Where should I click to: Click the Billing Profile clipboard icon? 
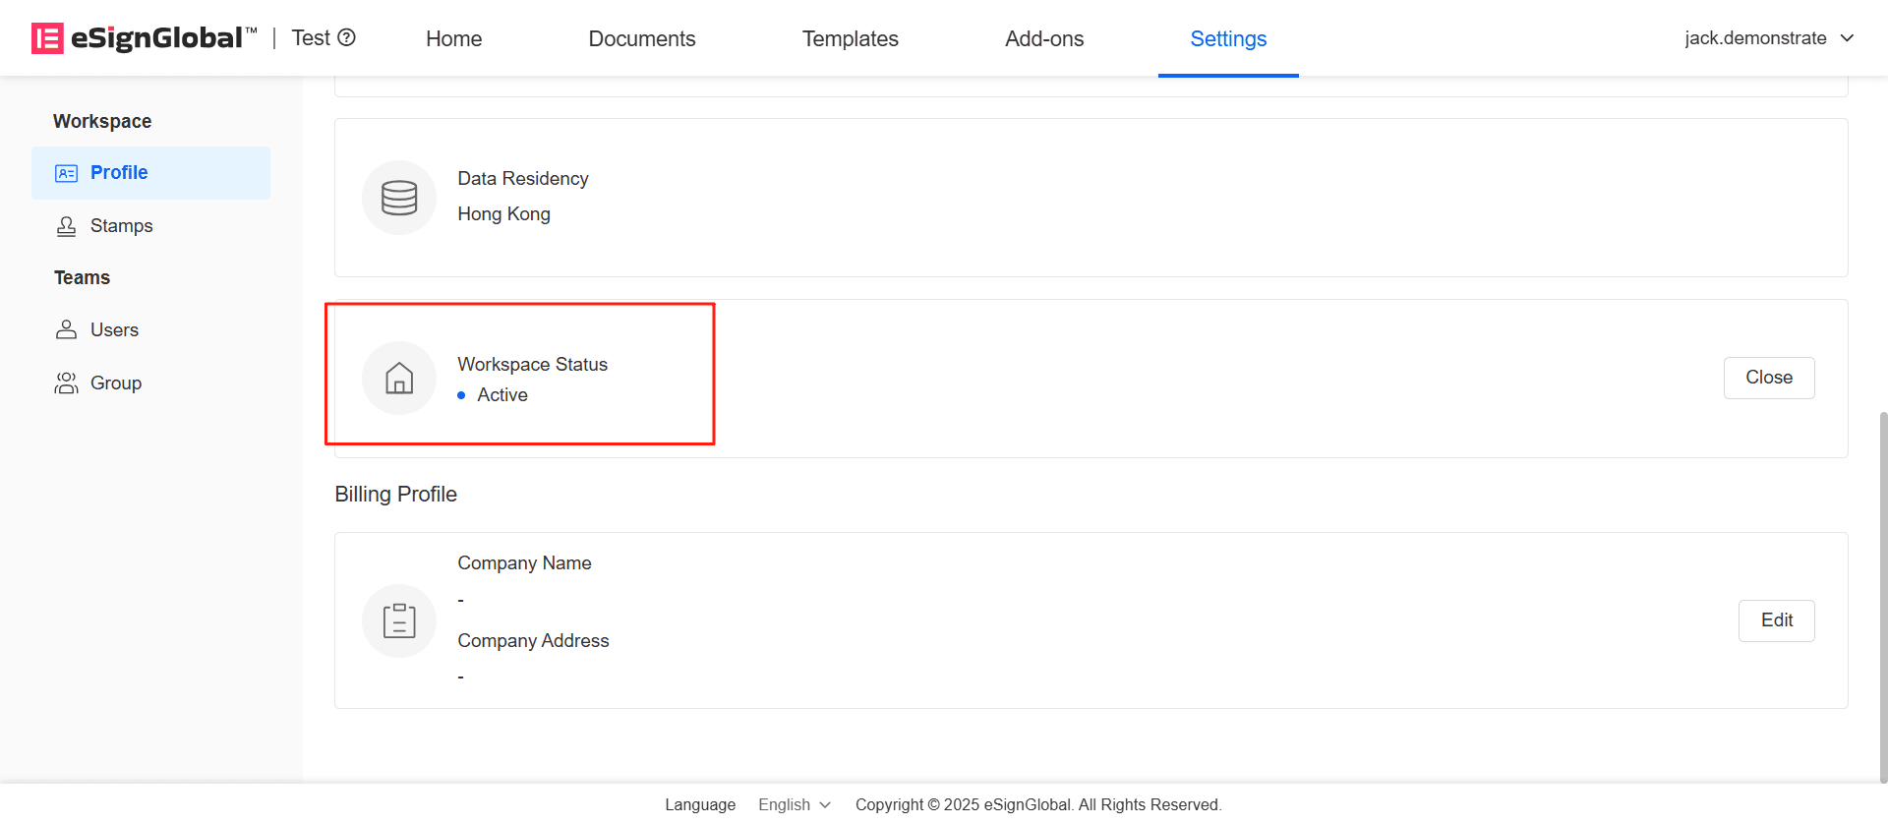399,620
